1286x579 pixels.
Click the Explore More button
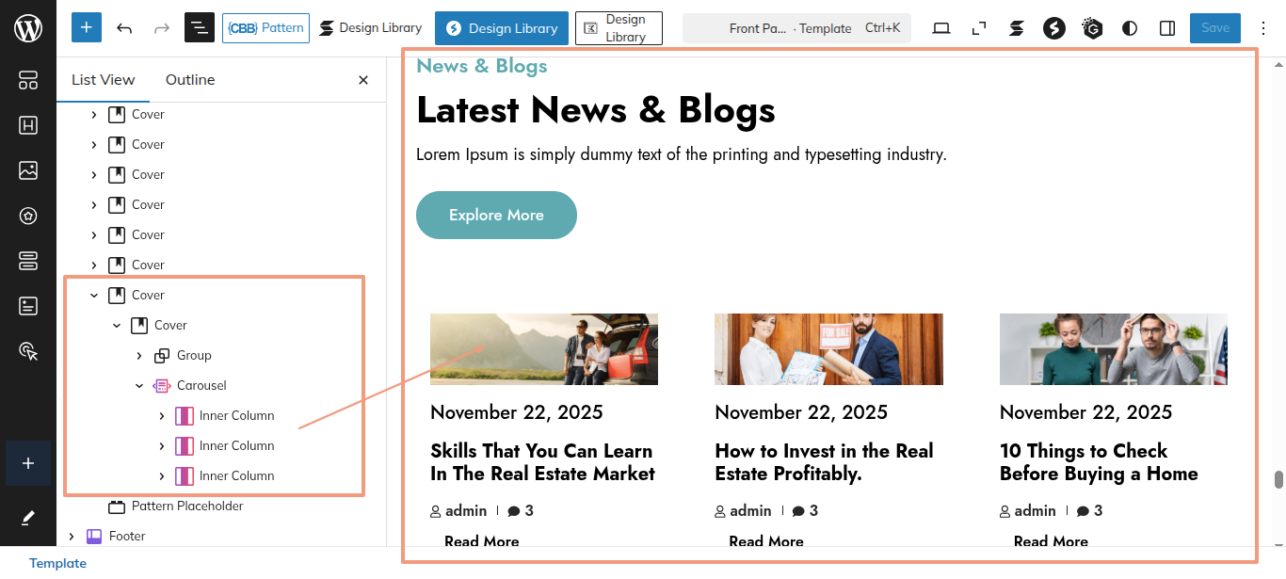[496, 216]
